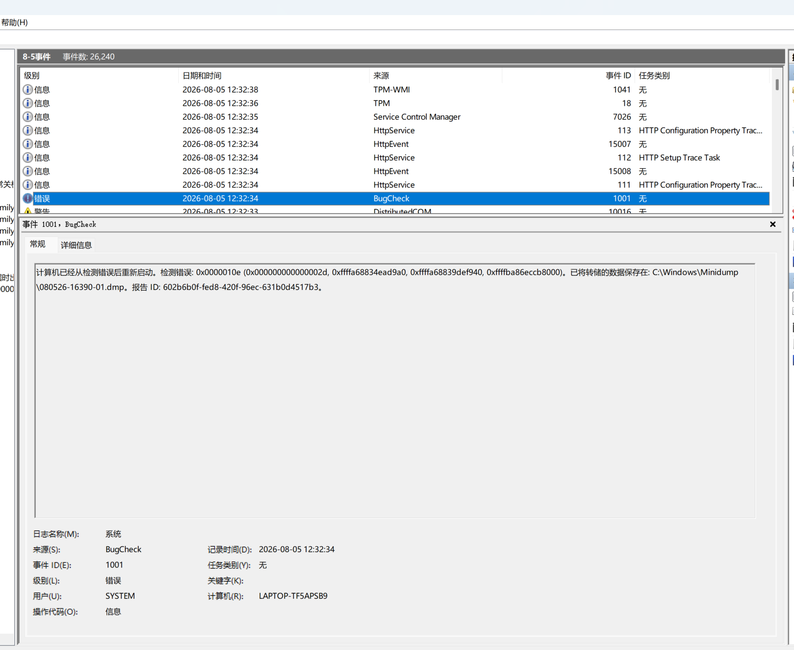Click the 记录时间 value 2026-08-05 12:32:34

[296, 549]
